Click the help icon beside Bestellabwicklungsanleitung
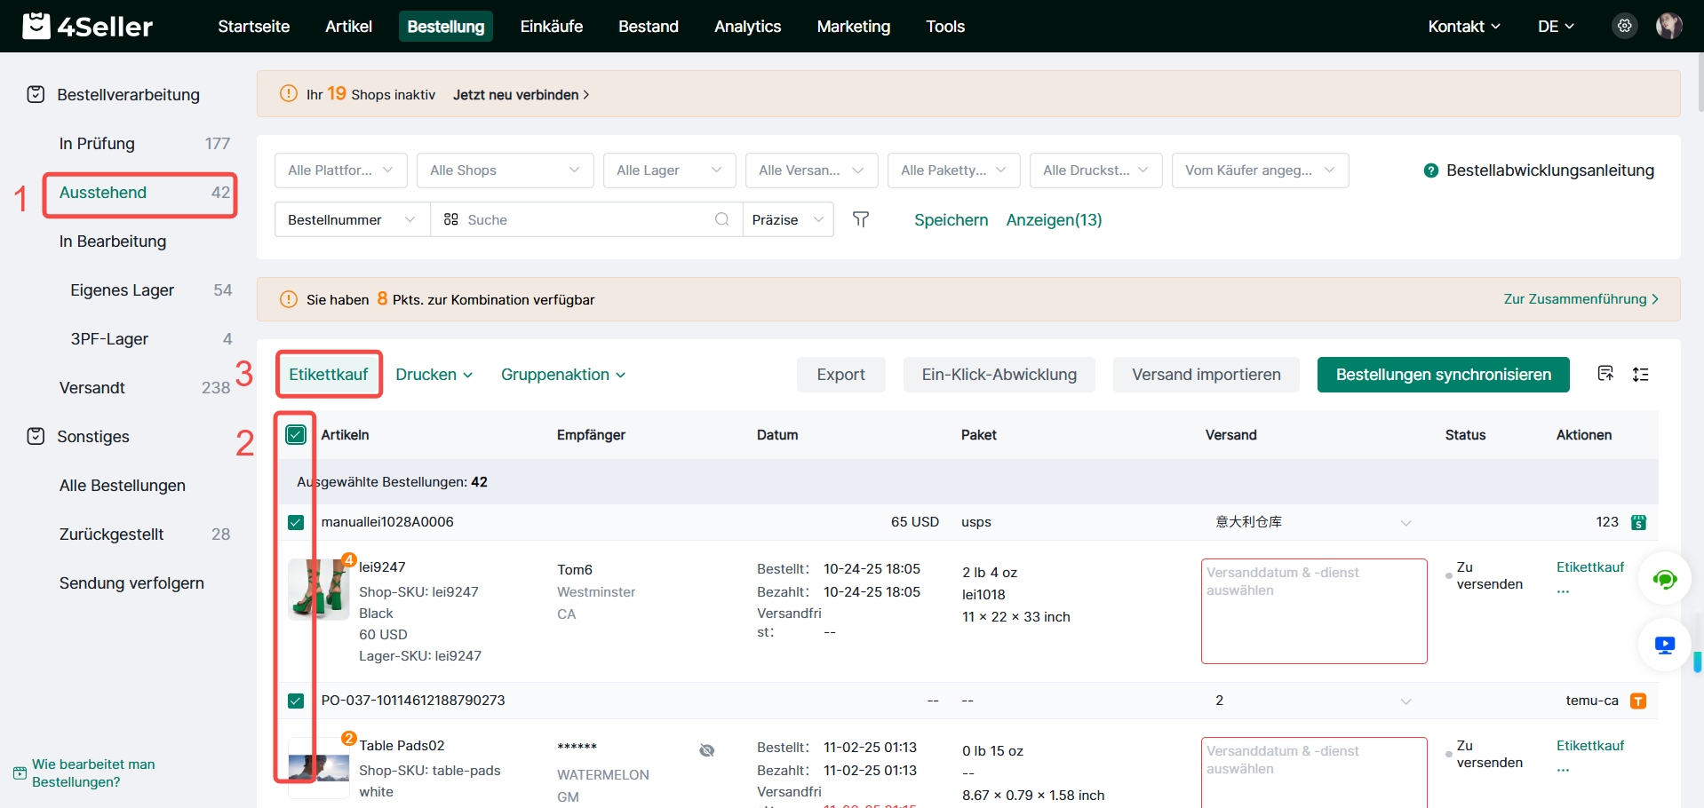This screenshot has height=808, width=1704. (x=1430, y=170)
